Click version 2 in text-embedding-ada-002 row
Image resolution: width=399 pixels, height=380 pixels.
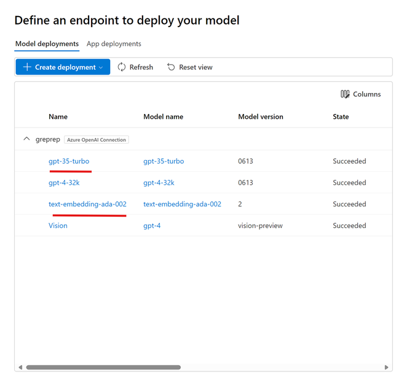click(240, 204)
